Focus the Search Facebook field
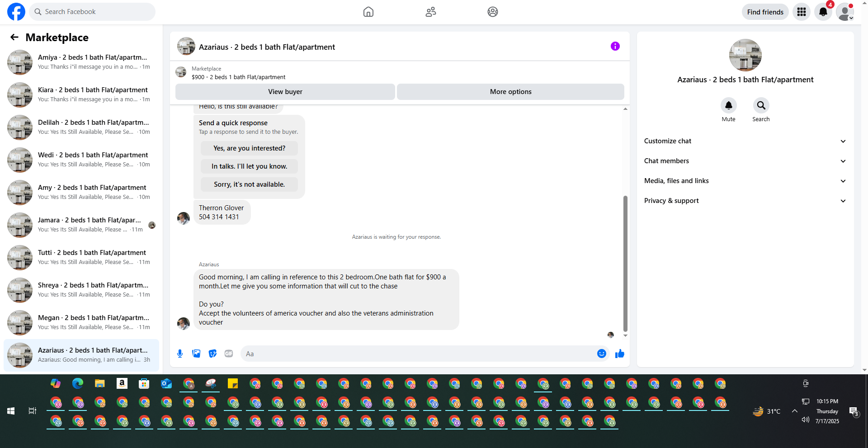The image size is (868, 448). pos(92,12)
